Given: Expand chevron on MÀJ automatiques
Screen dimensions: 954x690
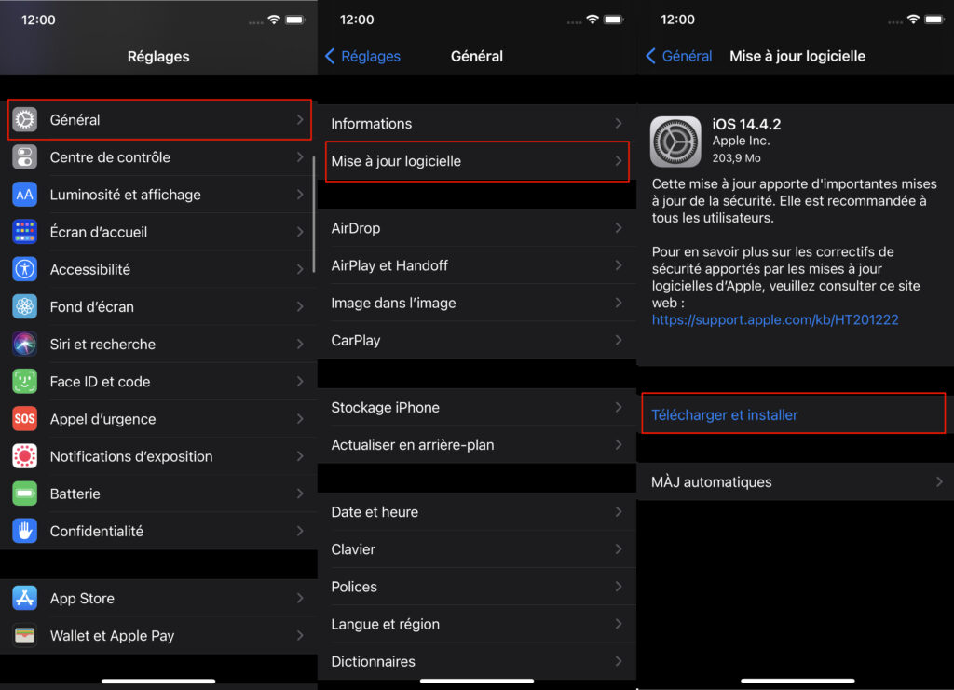Looking at the screenshot, I should coord(939,481).
